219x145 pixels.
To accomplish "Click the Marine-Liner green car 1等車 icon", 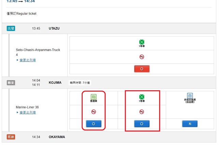I will (x=142, y=96).
